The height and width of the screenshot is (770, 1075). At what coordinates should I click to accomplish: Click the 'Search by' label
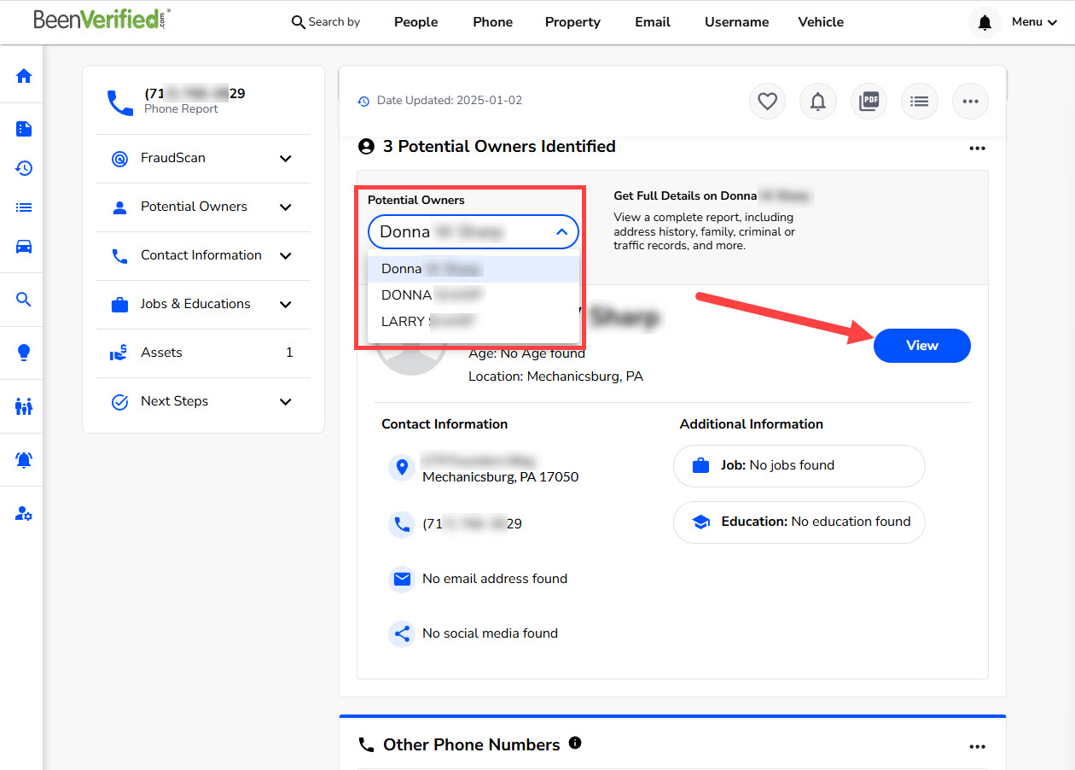click(x=334, y=22)
